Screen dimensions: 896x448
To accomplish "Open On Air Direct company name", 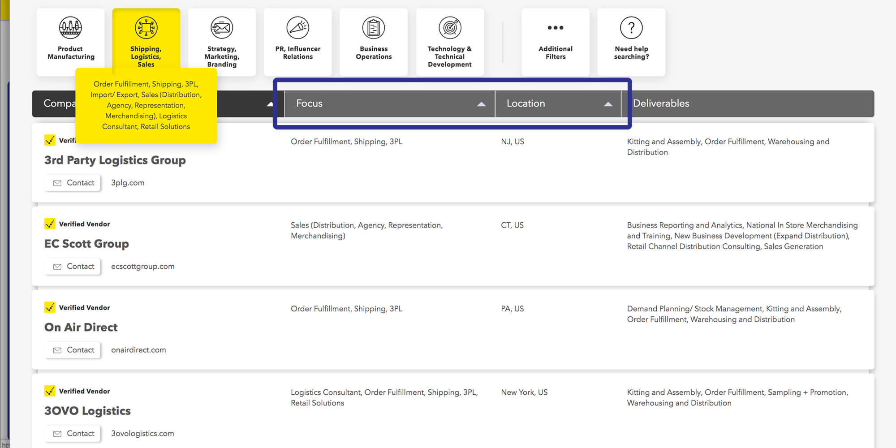I will point(81,327).
